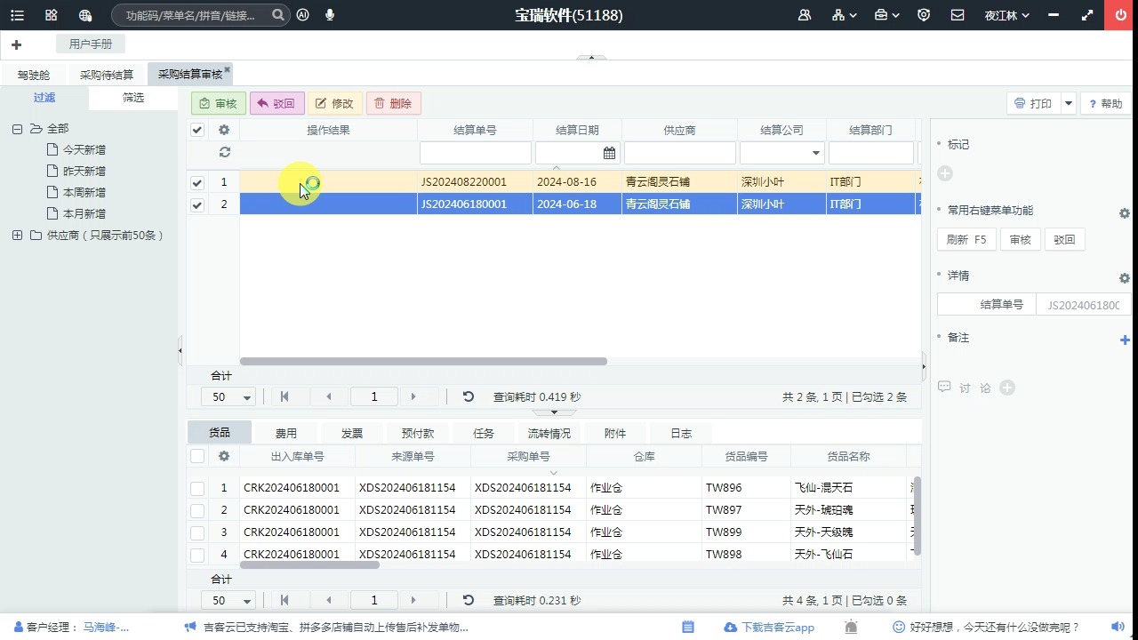The width and height of the screenshot is (1138, 640).
Task: Click the plus icon to add a shortcut
Action: pos(16,44)
